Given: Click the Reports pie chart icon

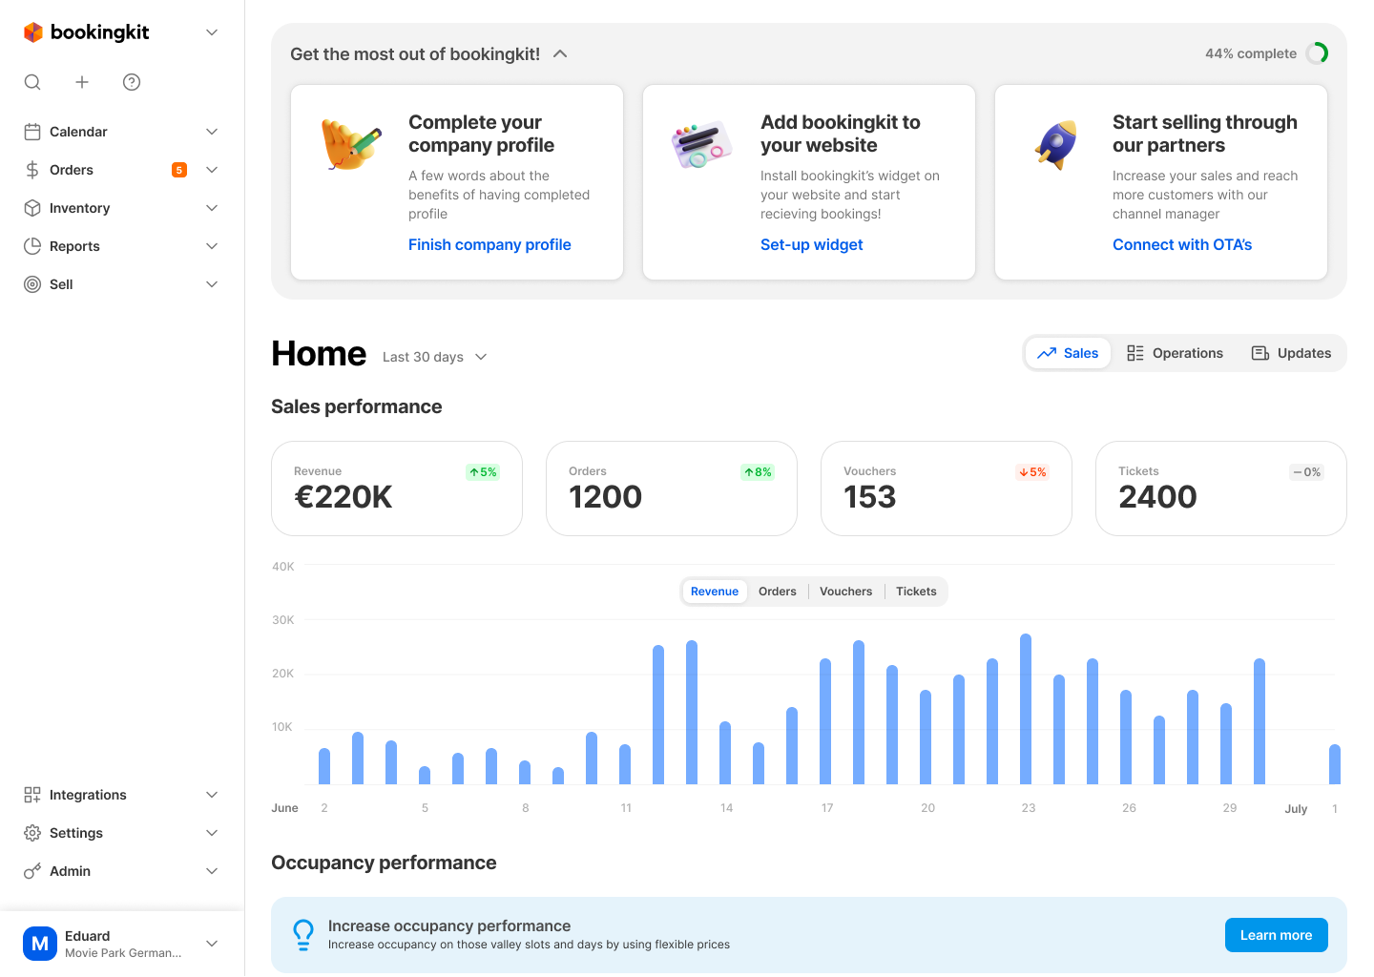Looking at the screenshot, I should click(32, 246).
